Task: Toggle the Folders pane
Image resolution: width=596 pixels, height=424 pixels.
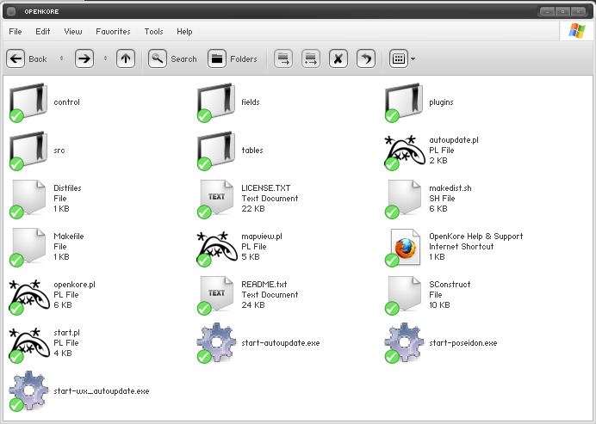Action: point(217,58)
